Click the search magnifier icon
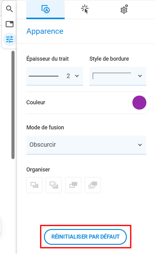Viewport: 155px width, 255px height. [9, 9]
